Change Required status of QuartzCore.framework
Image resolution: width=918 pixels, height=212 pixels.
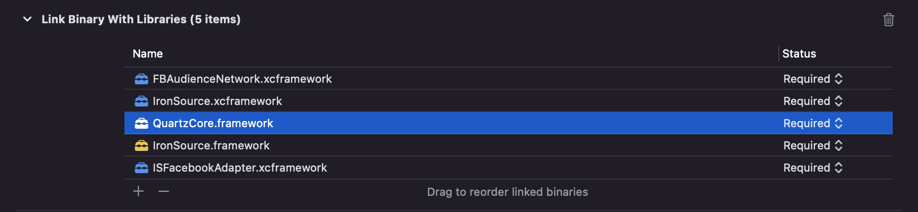(x=813, y=124)
